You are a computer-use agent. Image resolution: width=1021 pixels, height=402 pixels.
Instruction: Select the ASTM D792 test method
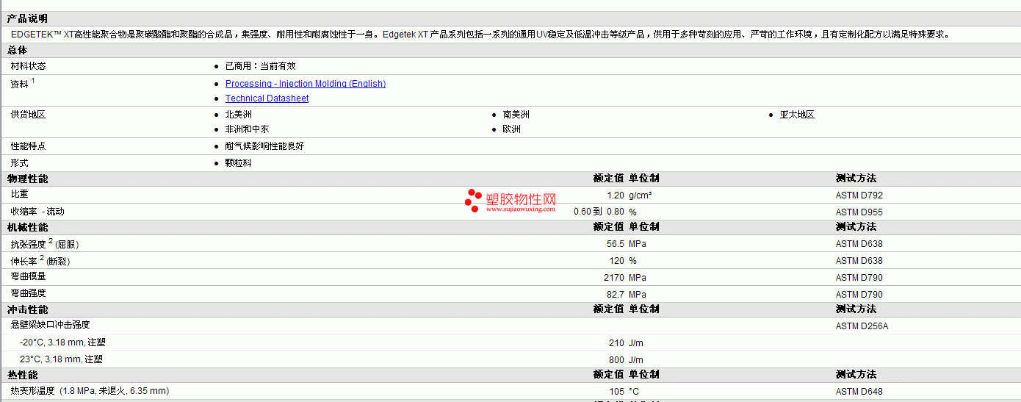(x=859, y=195)
